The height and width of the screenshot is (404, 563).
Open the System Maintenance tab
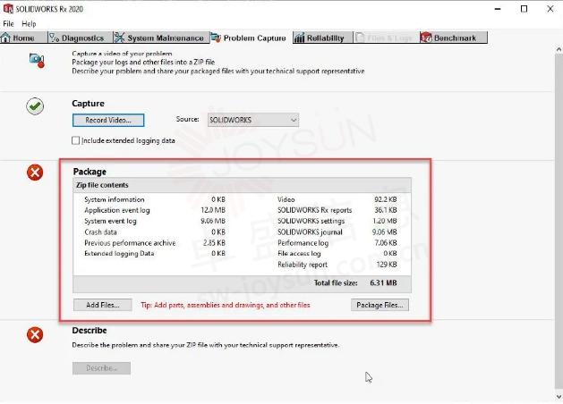[x=161, y=38]
